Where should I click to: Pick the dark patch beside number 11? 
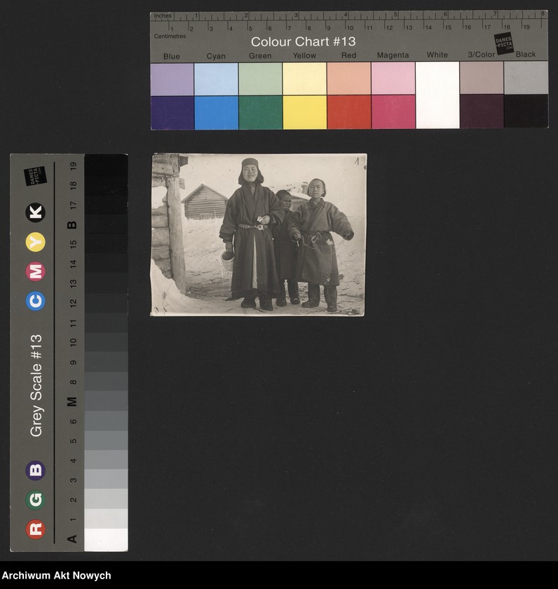coord(107,323)
